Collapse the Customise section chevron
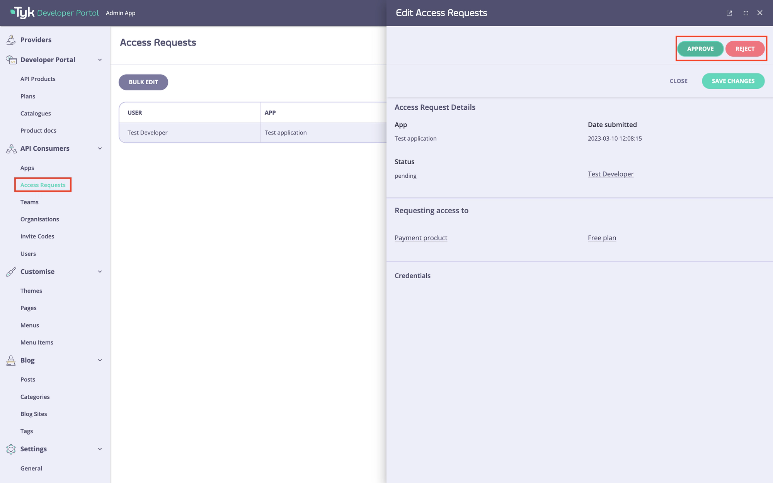Viewport: 773px width, 483px height. (100, 272)
